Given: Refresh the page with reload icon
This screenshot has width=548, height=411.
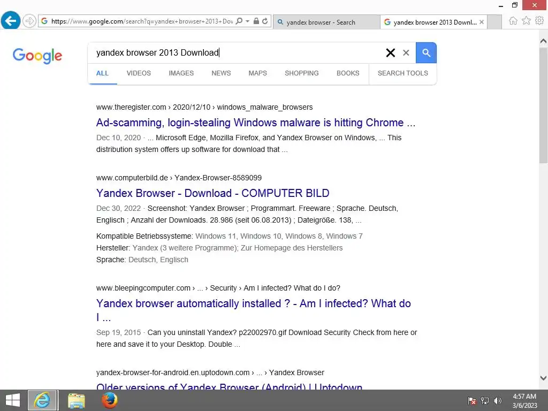Looking at the screenshot, I should (x=265, y=21).
